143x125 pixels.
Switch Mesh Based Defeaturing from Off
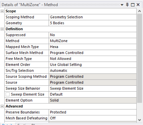[x=93, y=118]
